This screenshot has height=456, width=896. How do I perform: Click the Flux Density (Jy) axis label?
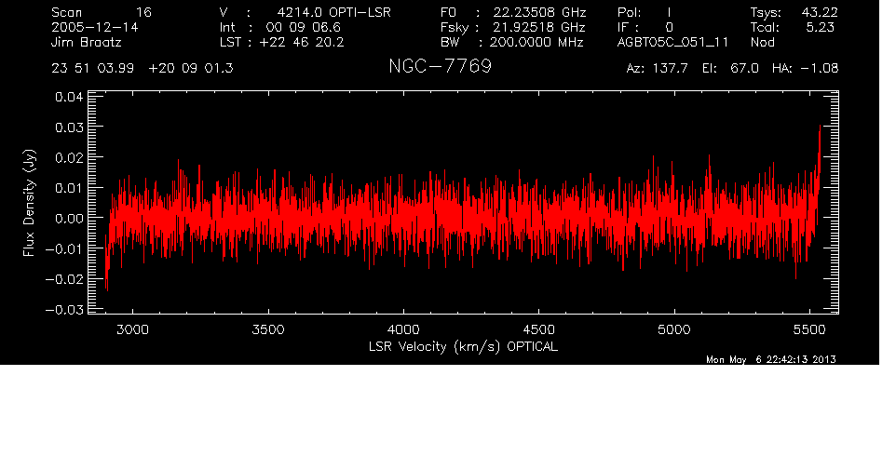(x=29, y=203)
